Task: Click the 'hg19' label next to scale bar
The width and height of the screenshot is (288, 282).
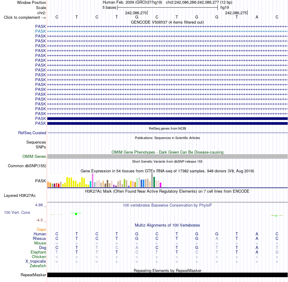Action: (x=225, y=8)
